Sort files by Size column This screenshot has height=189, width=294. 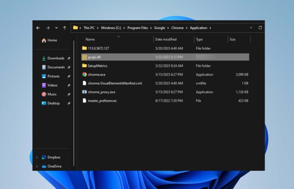click(233, 39)
